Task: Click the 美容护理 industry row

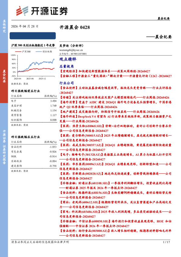Action: point(34,106)
